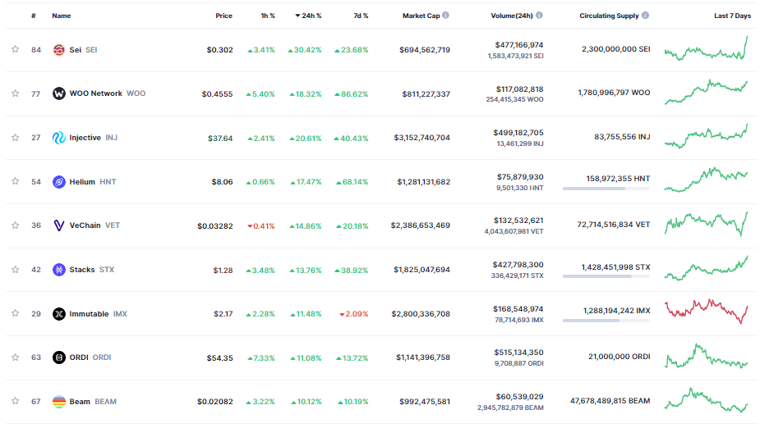This screenshot has width=760, height=428.
Task: Sort by Circulating Supply header
Action: tap(610, 16)
